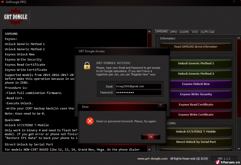Switch to the OPPO tab
The height and width of the screenshot is (165, 241).
[173, 32]
